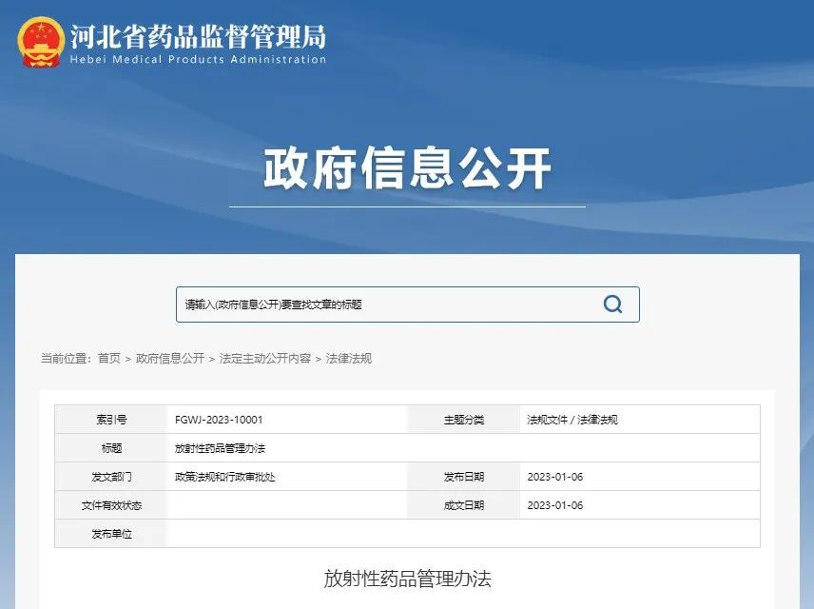Click the national emblem logo
This screenshot has width=814, height=609.
click(41, 43)
